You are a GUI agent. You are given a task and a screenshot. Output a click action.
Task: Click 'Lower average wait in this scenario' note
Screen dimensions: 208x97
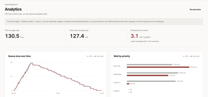145,41
